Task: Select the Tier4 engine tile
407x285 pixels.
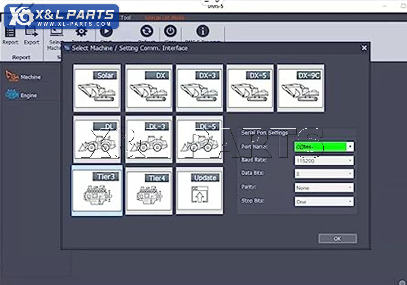Action: (x=149, y=191)
